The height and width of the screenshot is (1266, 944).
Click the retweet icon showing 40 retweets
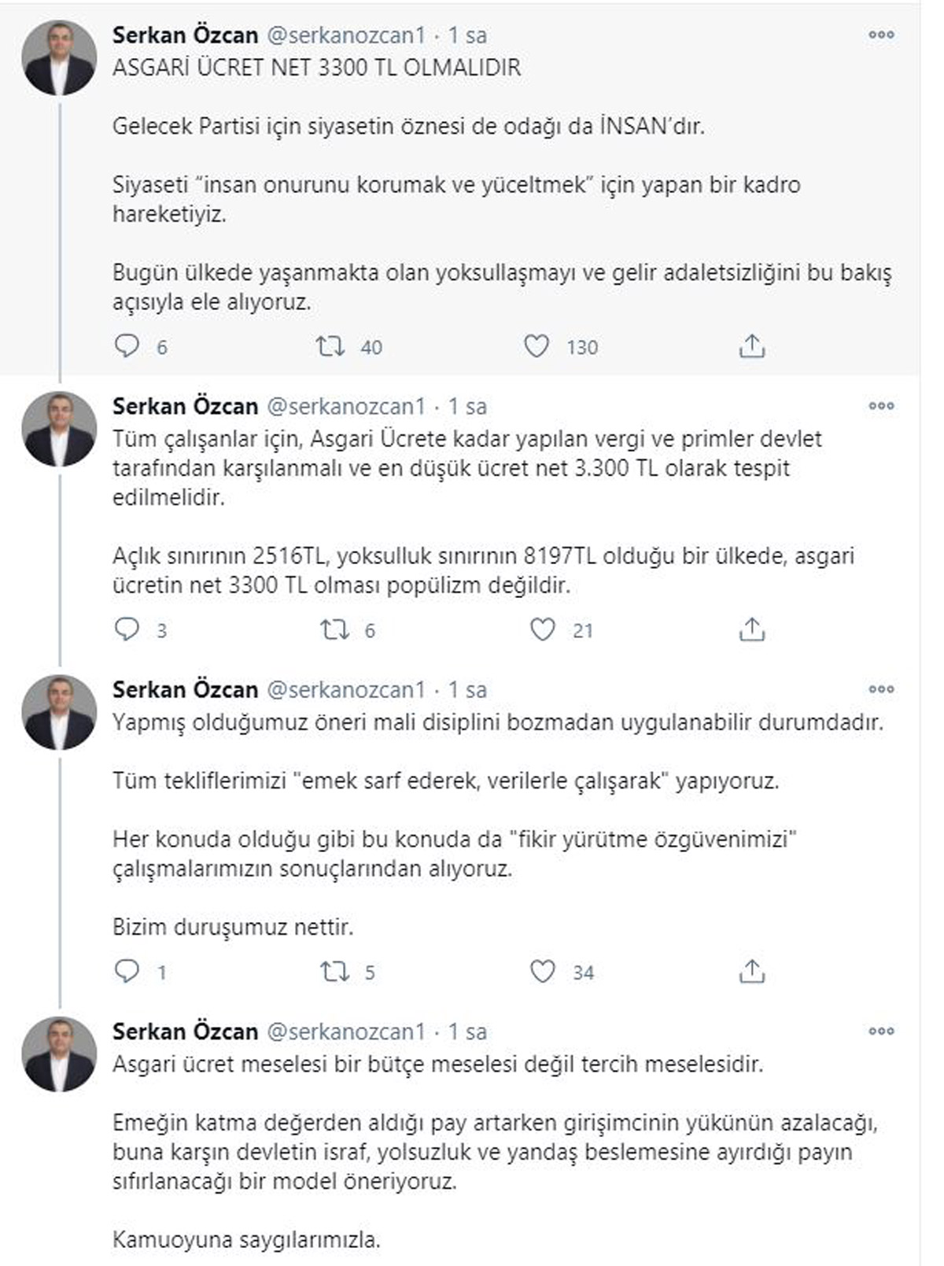332,344
